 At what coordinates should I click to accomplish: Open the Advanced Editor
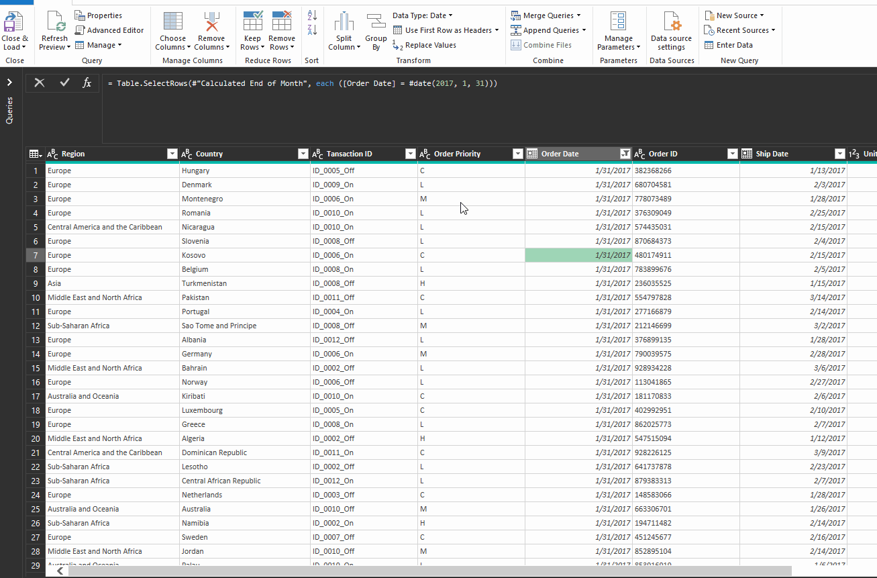pos(109,30)
